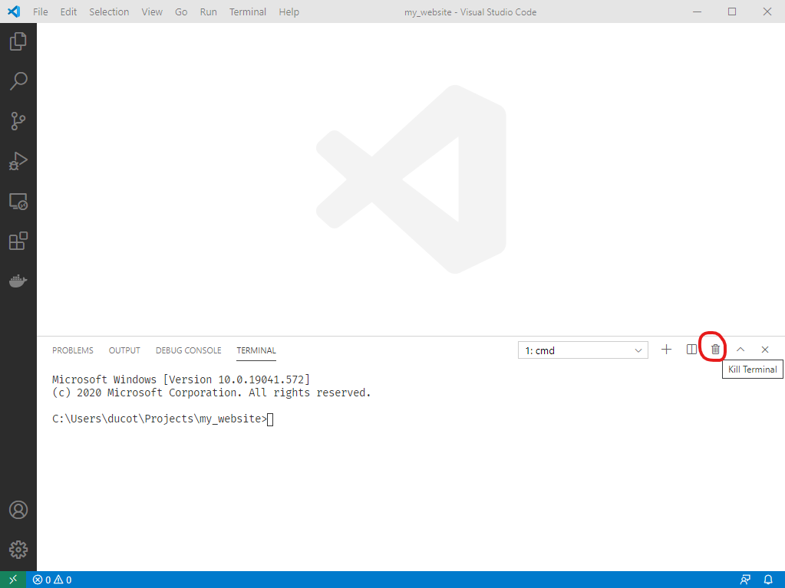Kill the active terminal
The image size is (785, 588).
[x=714, y=349]
